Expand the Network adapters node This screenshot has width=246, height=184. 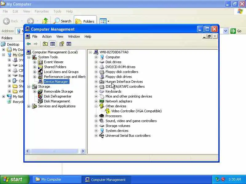tap(96, 102)
